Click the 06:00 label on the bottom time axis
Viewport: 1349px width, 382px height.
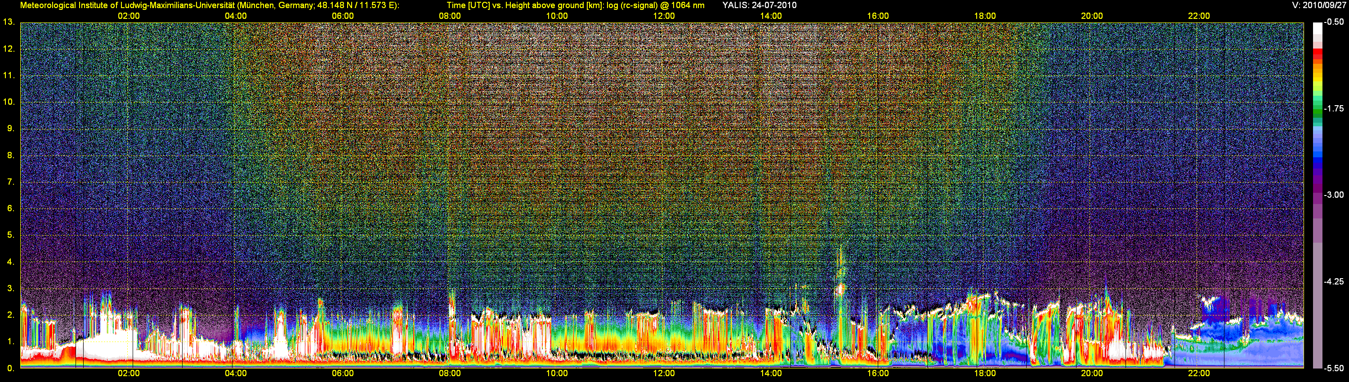pyautogui.click(x=343, y=373)
